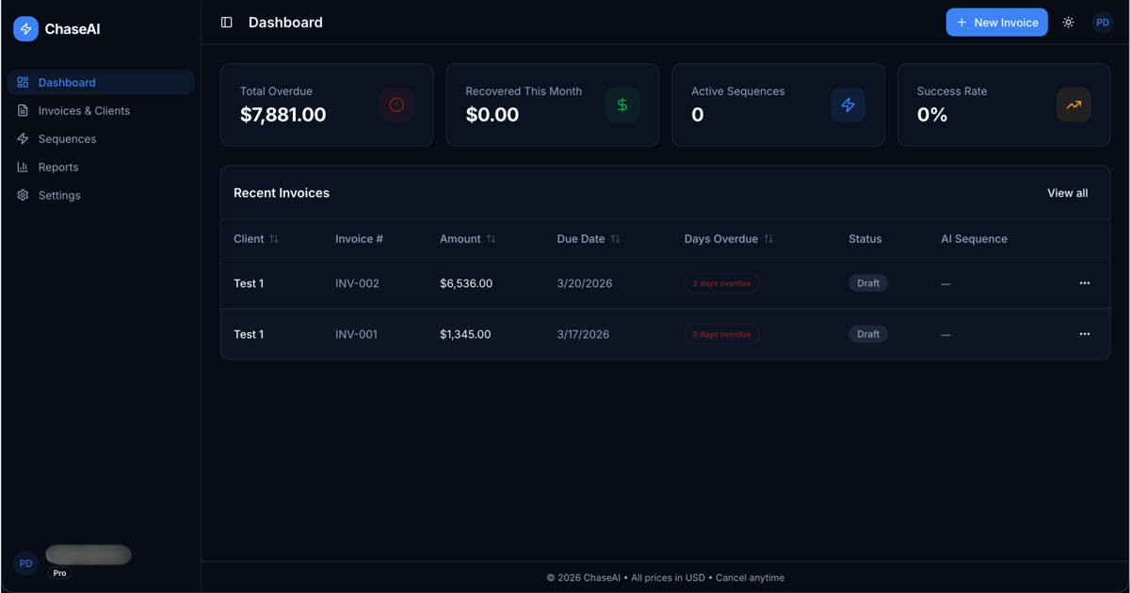Open actions menu for INV-002
Screen dimensions: 1130x593
click(x=1085, y=283)
